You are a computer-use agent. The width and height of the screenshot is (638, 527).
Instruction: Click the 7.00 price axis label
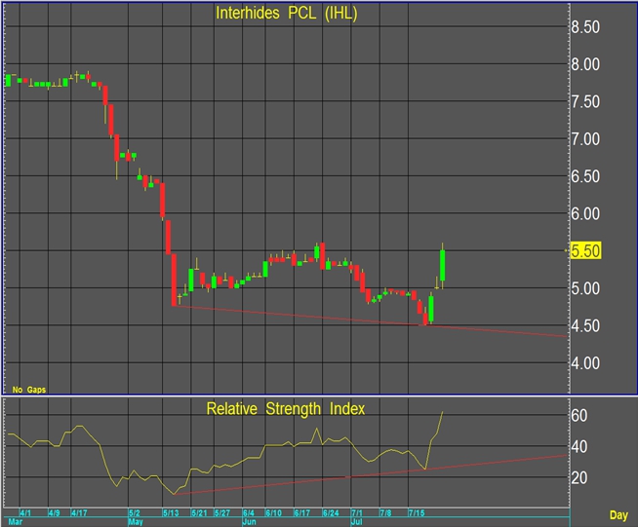[585, 139]
